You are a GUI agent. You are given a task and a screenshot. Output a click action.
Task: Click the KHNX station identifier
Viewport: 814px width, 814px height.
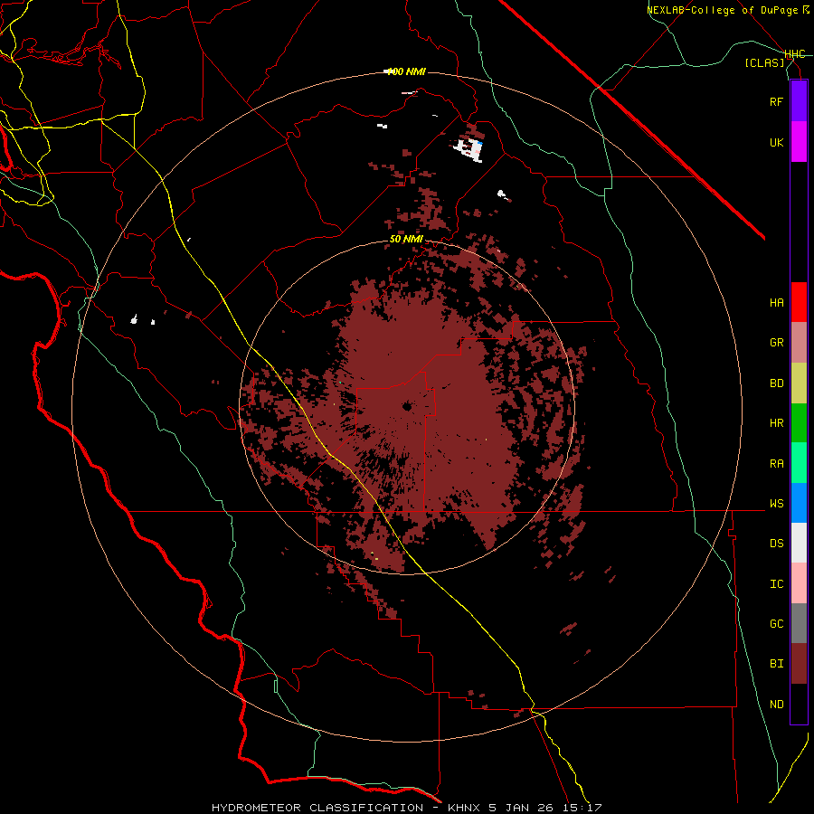[x=464, y=808]
